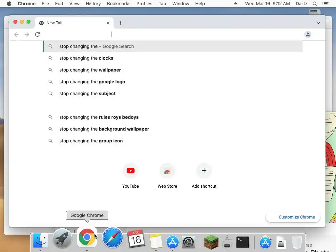Close the New Tab tab
Image resolution: width=336 pixels, height=252 pixels.
(108, 23)
